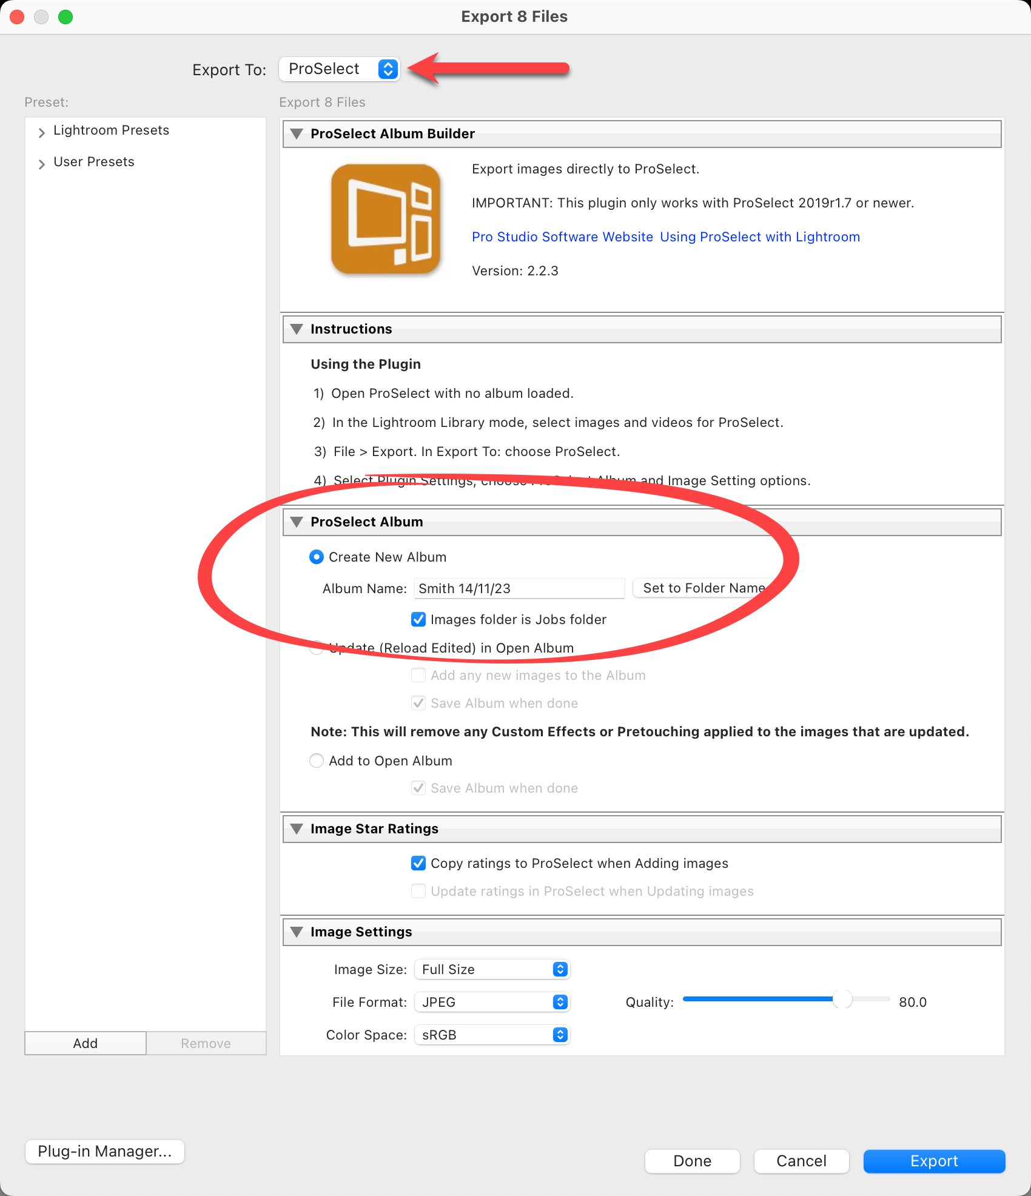The image size is (1031, 1196).
Task: Click the Set to Folder Name button
Action: [x=704, y=588]
